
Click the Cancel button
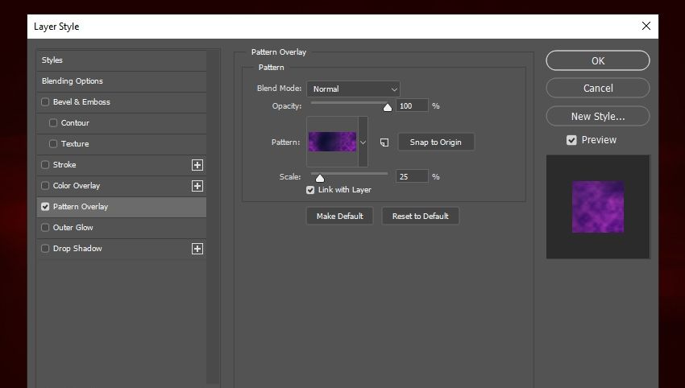(x=598, y=89)
